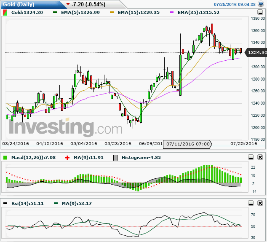Click the 05/23/2016 date axis label
The height and width of the screenshot is (242, 267).
(118, 143)
